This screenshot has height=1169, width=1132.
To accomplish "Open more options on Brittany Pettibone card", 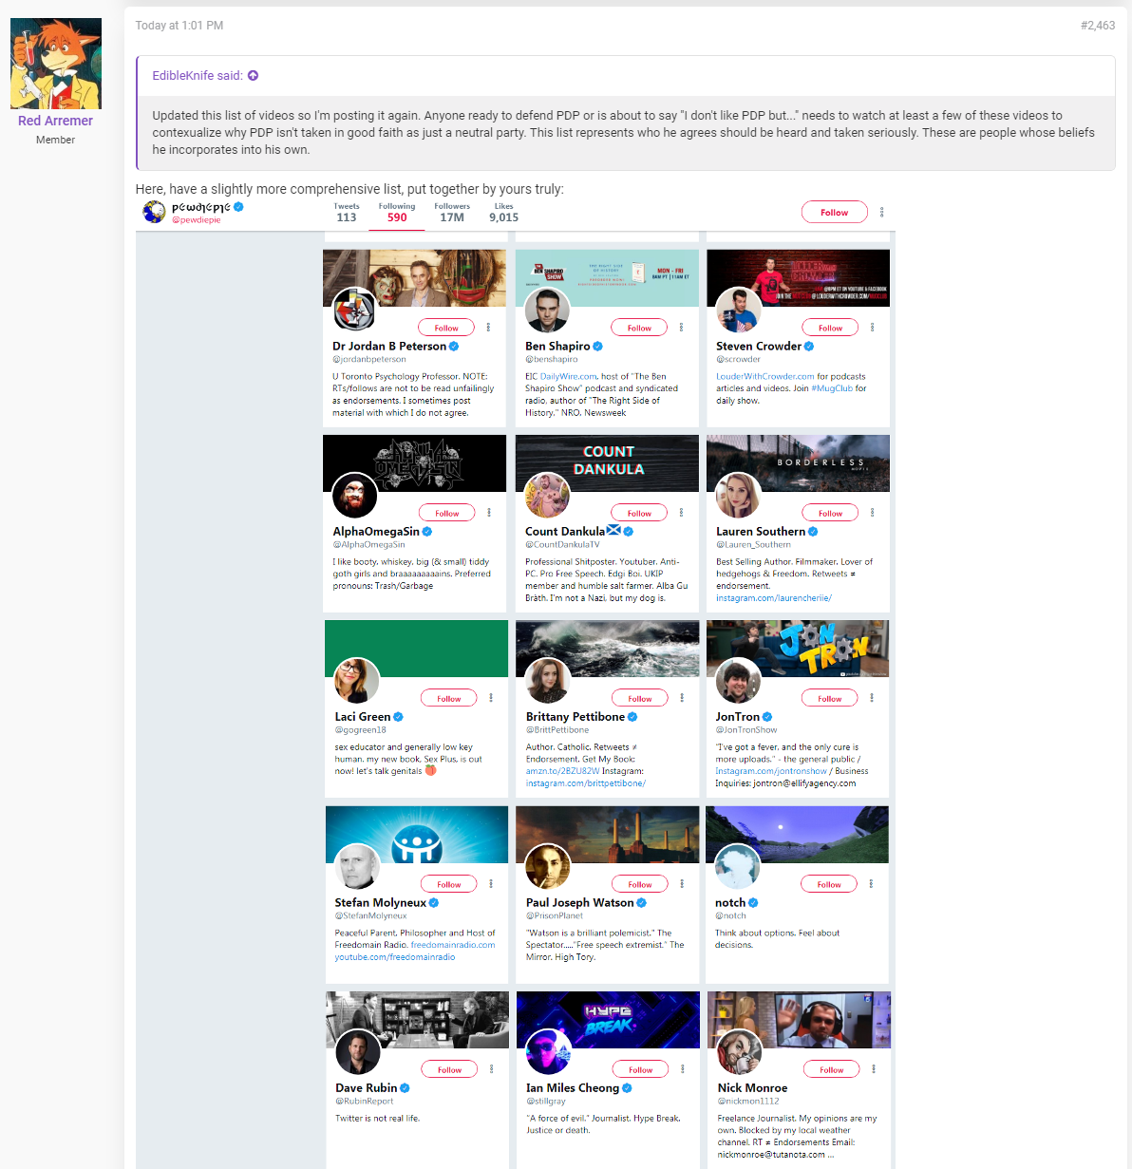I will [x=682, y=698].
